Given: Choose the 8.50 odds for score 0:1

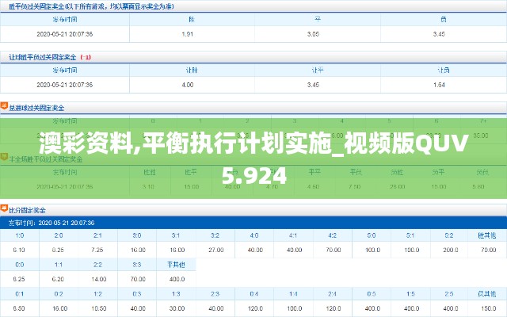Looking at the screenshot, I should click(x=20, y=307).
